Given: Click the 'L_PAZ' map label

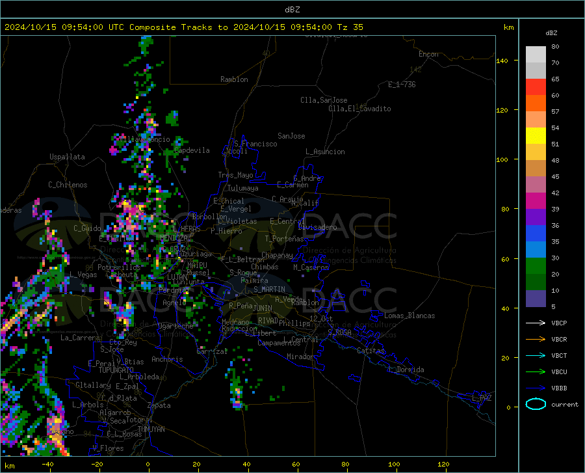Looking at the screenshot, I should click(x=482, y=398).
